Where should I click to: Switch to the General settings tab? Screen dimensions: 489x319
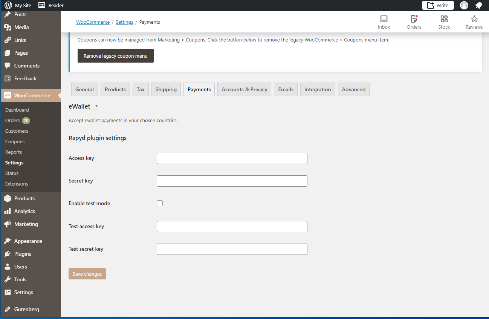coord(84,89)
